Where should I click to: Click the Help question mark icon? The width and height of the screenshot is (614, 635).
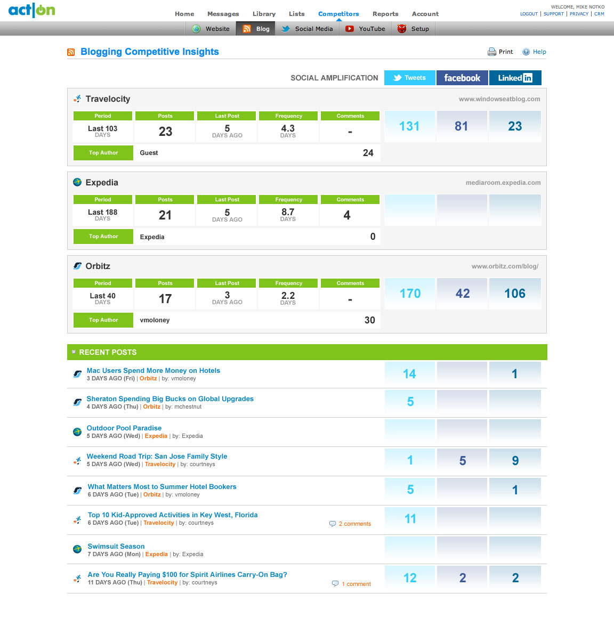click(526, 52)
